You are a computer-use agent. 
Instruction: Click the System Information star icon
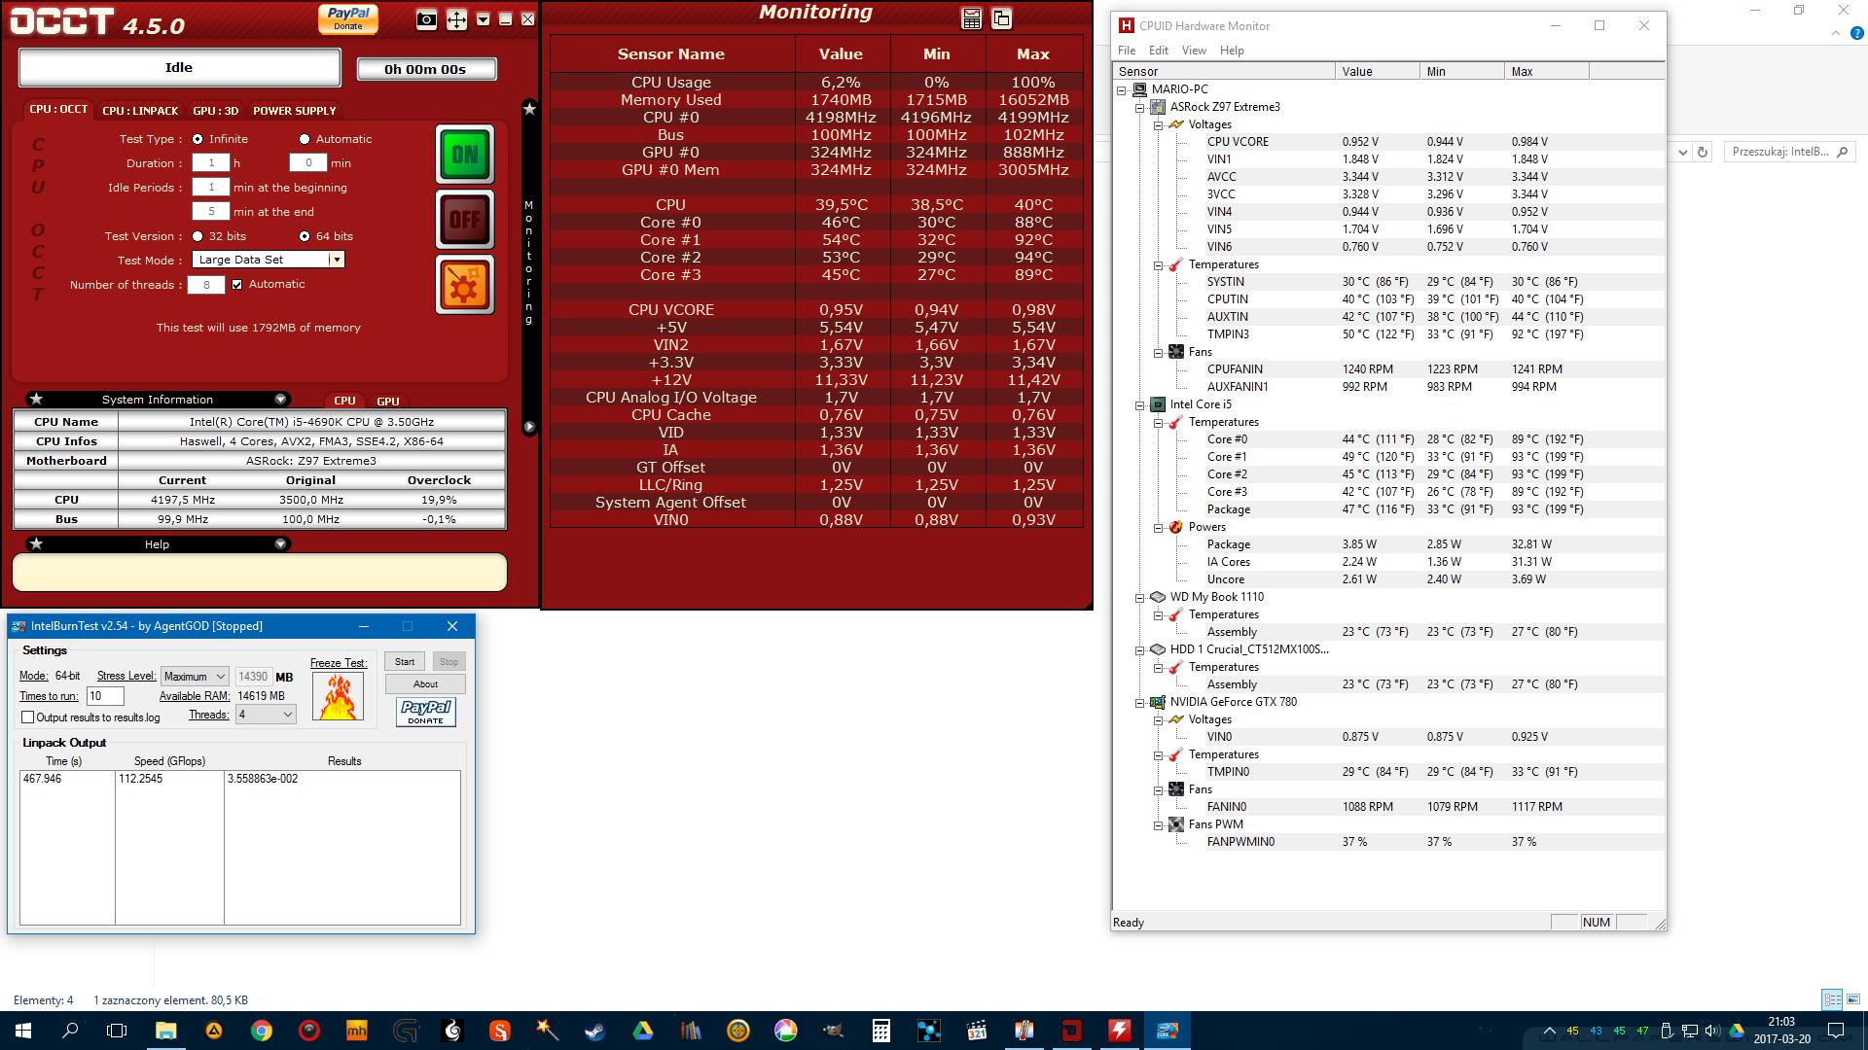(36, 399)
